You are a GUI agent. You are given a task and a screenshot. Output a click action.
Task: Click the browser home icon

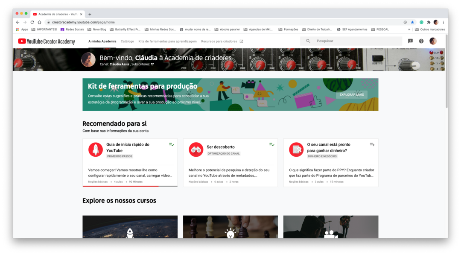pos(39,22)
